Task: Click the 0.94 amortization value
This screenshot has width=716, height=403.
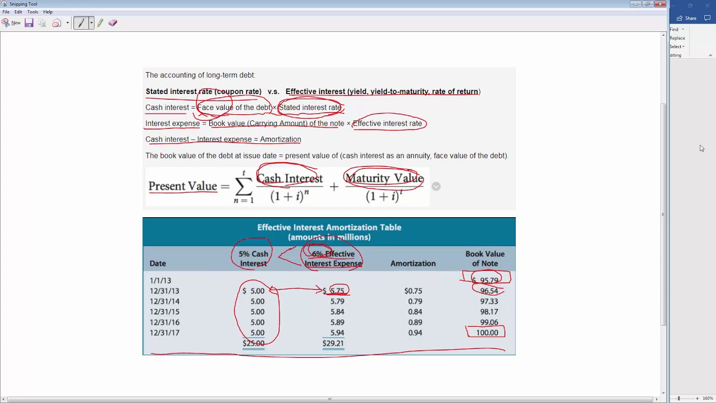Action: click(415, 332)
